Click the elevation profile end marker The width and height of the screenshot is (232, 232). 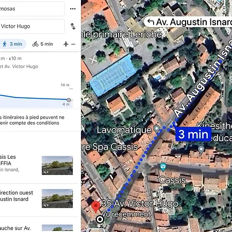tap(69, 100)
